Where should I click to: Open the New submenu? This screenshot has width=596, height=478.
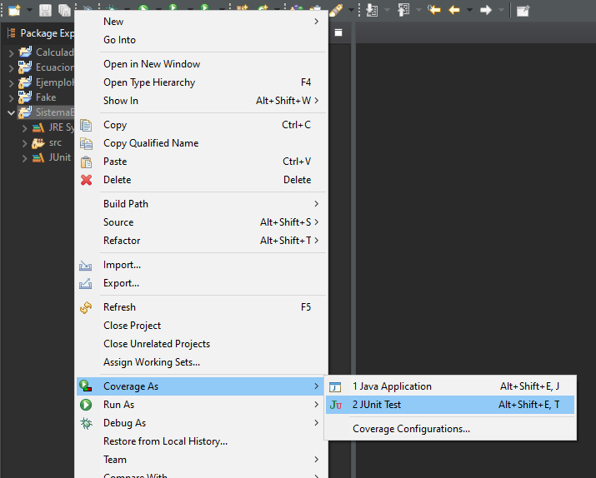tap(113, 22)
